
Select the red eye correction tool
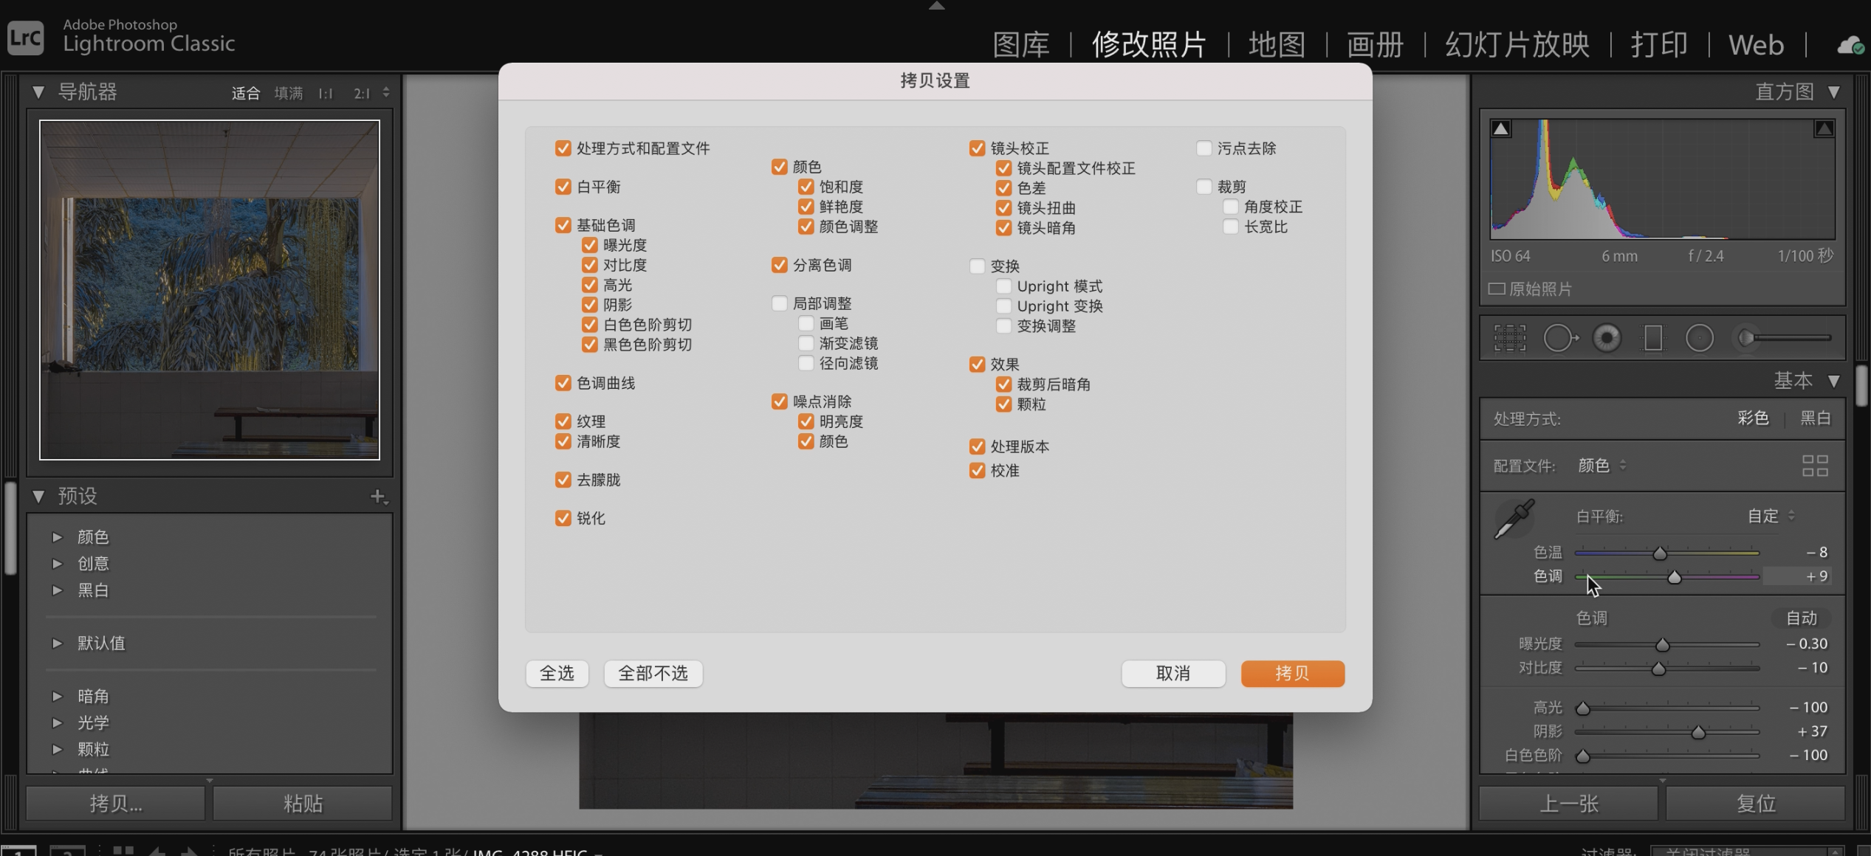click(x=1607, y=338)
